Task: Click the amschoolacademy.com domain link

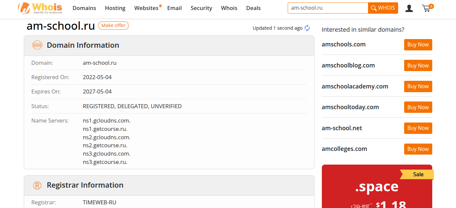Action: [x=355, y=86]
